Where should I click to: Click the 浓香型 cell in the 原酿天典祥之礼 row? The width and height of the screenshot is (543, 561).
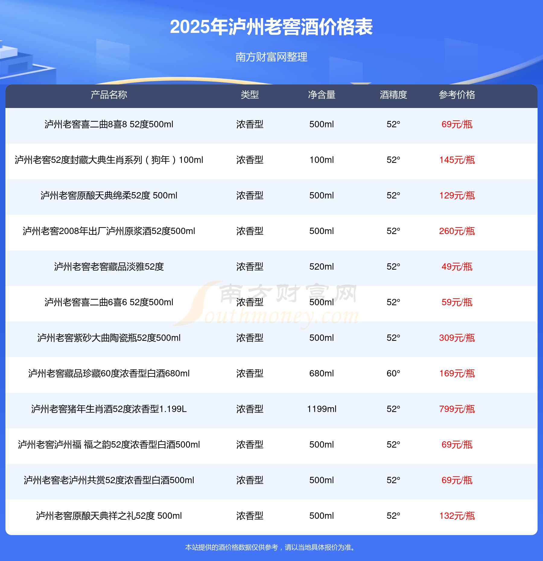point(250,516)
